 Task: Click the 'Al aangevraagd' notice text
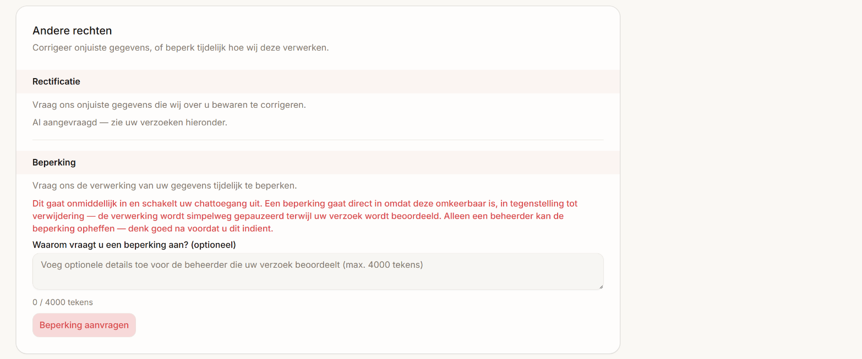(x=130, y=122)
